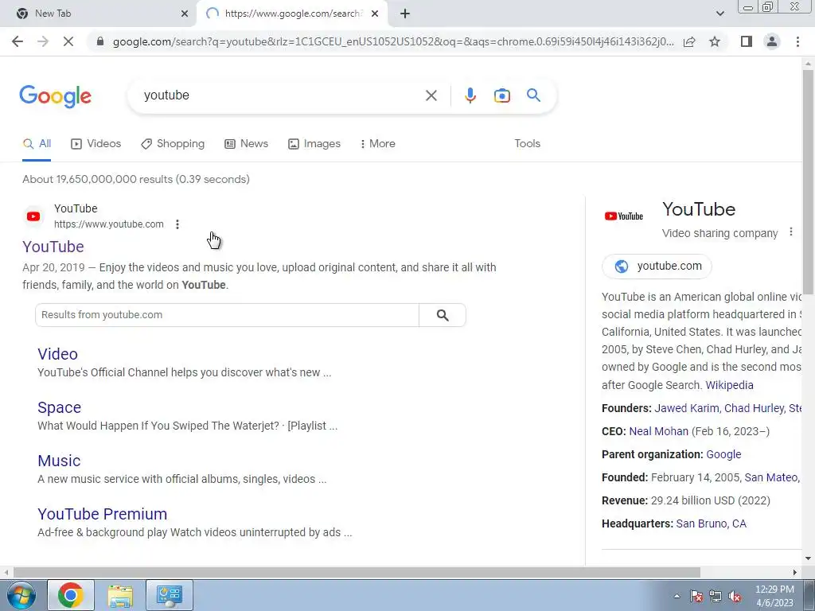This screenshot has height=611, width=815.
Task: Stop loading the page with X button
Action: (x=68, y=41)
